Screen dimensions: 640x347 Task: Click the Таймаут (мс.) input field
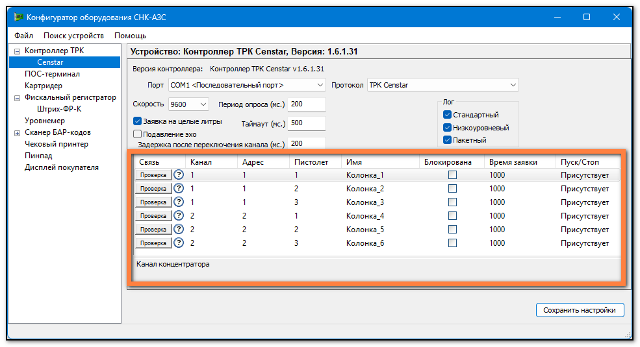[x=305, y=124]
